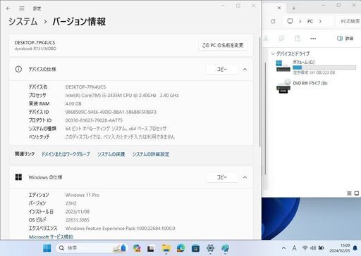
Task: Open network Wi-Fi status in system tray
Action: [305, 248]
